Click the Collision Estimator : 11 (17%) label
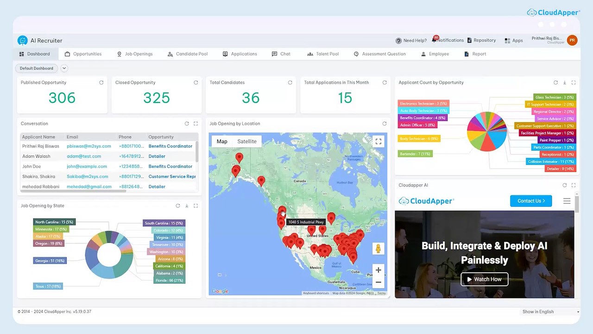Viewport: 593px width, 334px height. pos(551,161)
